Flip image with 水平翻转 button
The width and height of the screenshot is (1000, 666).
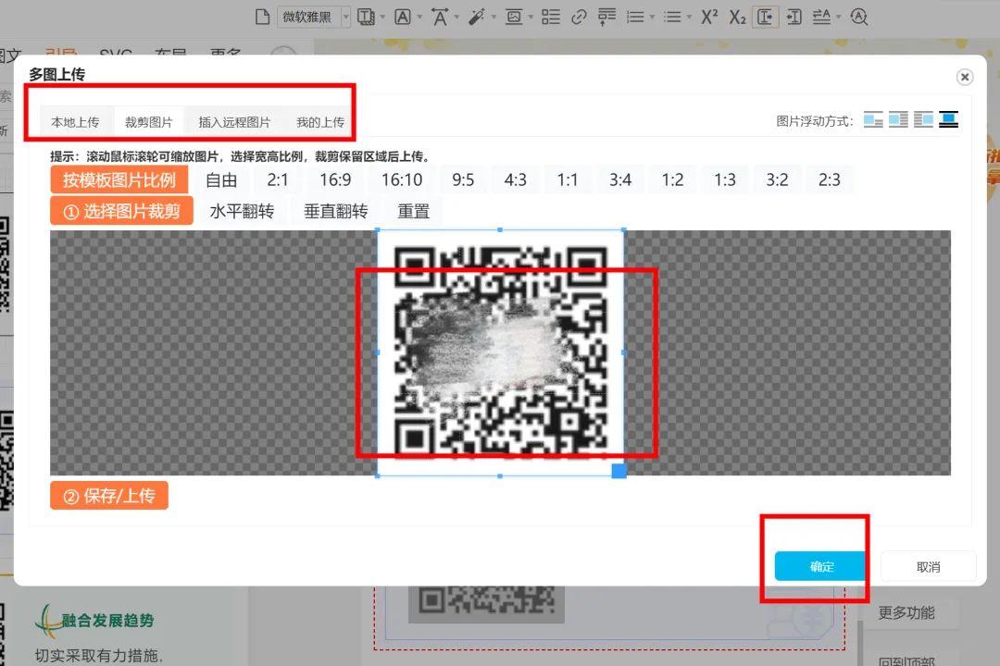pyautogui.click(x=242, y=211)
